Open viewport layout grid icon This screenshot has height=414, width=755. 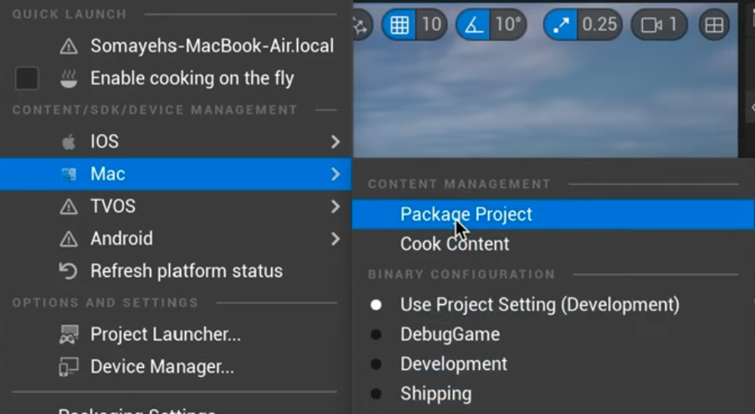point(714,25)
